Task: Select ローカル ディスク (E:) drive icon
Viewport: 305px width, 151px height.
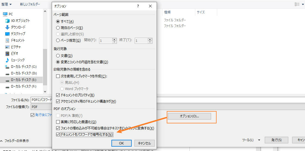Action: (7, 80)
